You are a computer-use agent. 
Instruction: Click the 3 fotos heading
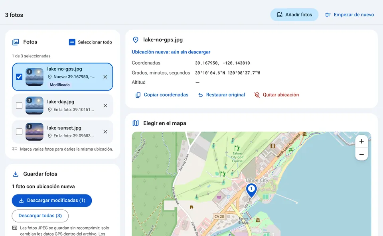coord(14,15)
